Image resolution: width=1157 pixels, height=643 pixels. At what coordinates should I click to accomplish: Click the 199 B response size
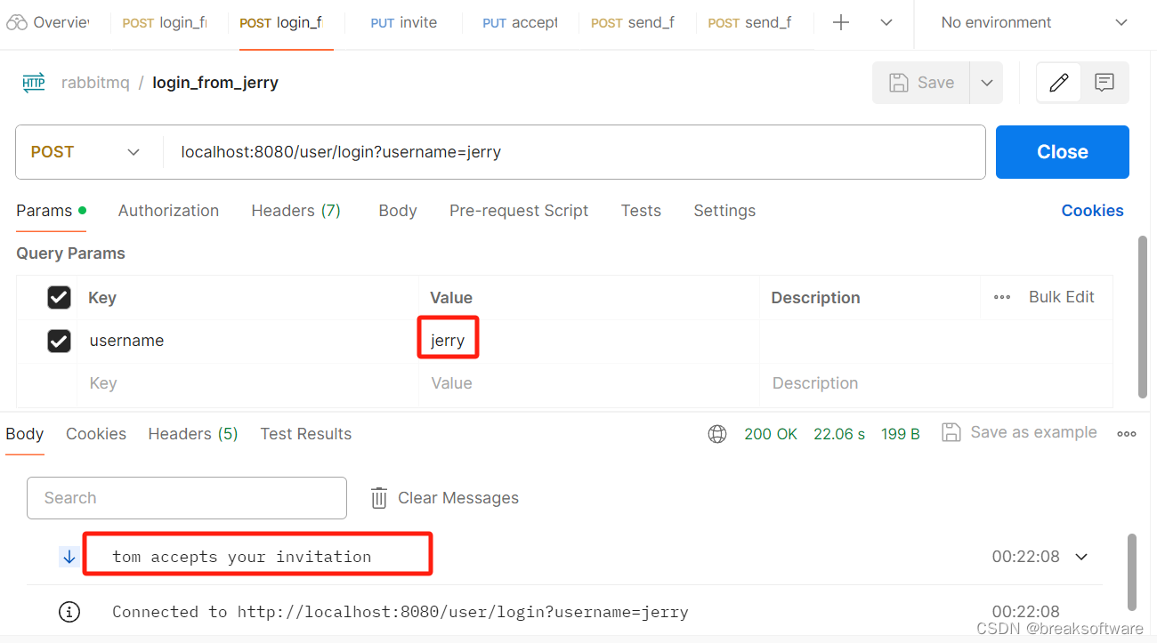901,434
